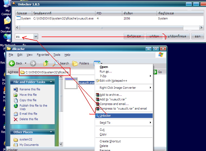Go up one folder level icon

click(x=46, y=63)
